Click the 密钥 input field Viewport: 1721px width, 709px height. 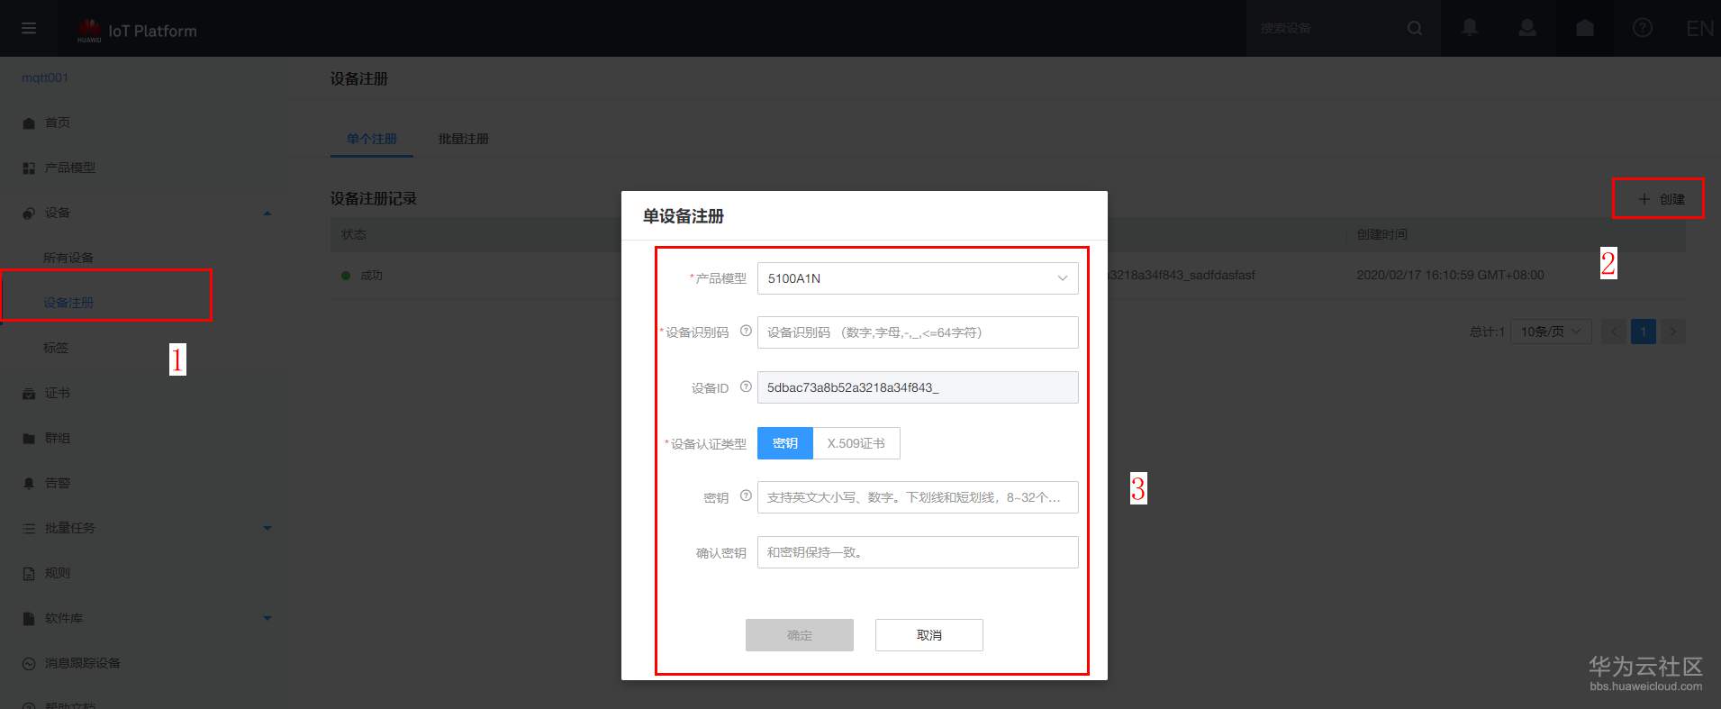click(x=918, y=497)
